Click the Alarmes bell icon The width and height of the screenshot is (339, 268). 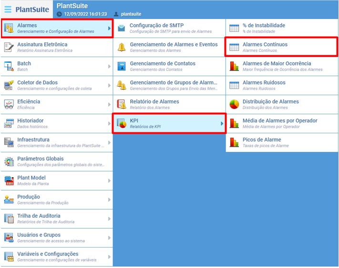(9, 28)
